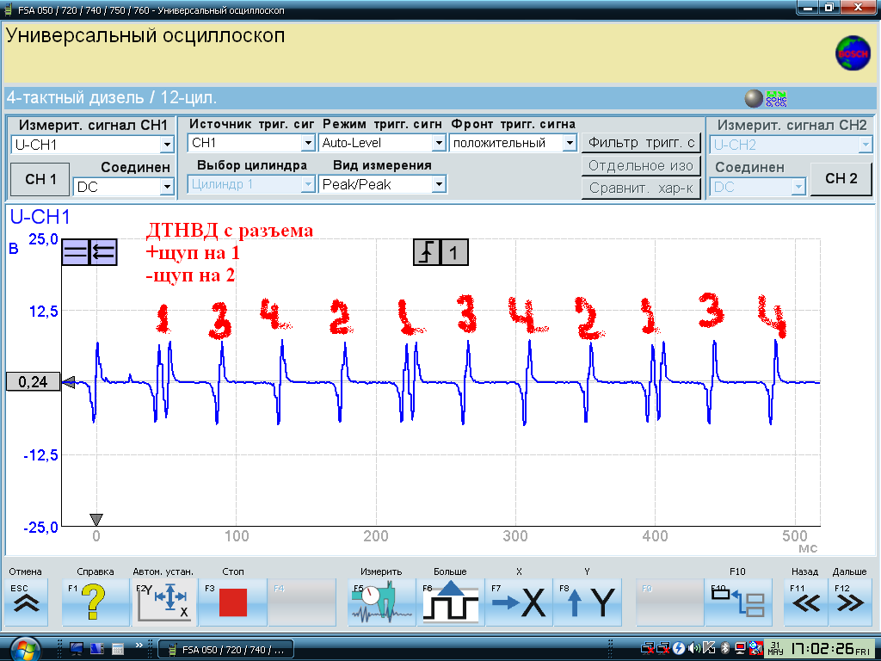Toggle the CH 2 channel button
Screen dimensions: 881x661
click(841, 178)
